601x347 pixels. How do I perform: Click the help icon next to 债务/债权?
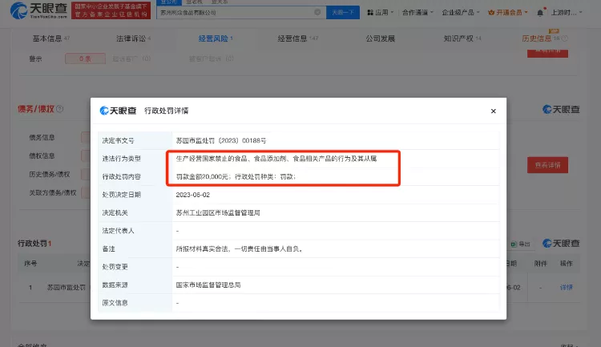(x=60, y=109)
